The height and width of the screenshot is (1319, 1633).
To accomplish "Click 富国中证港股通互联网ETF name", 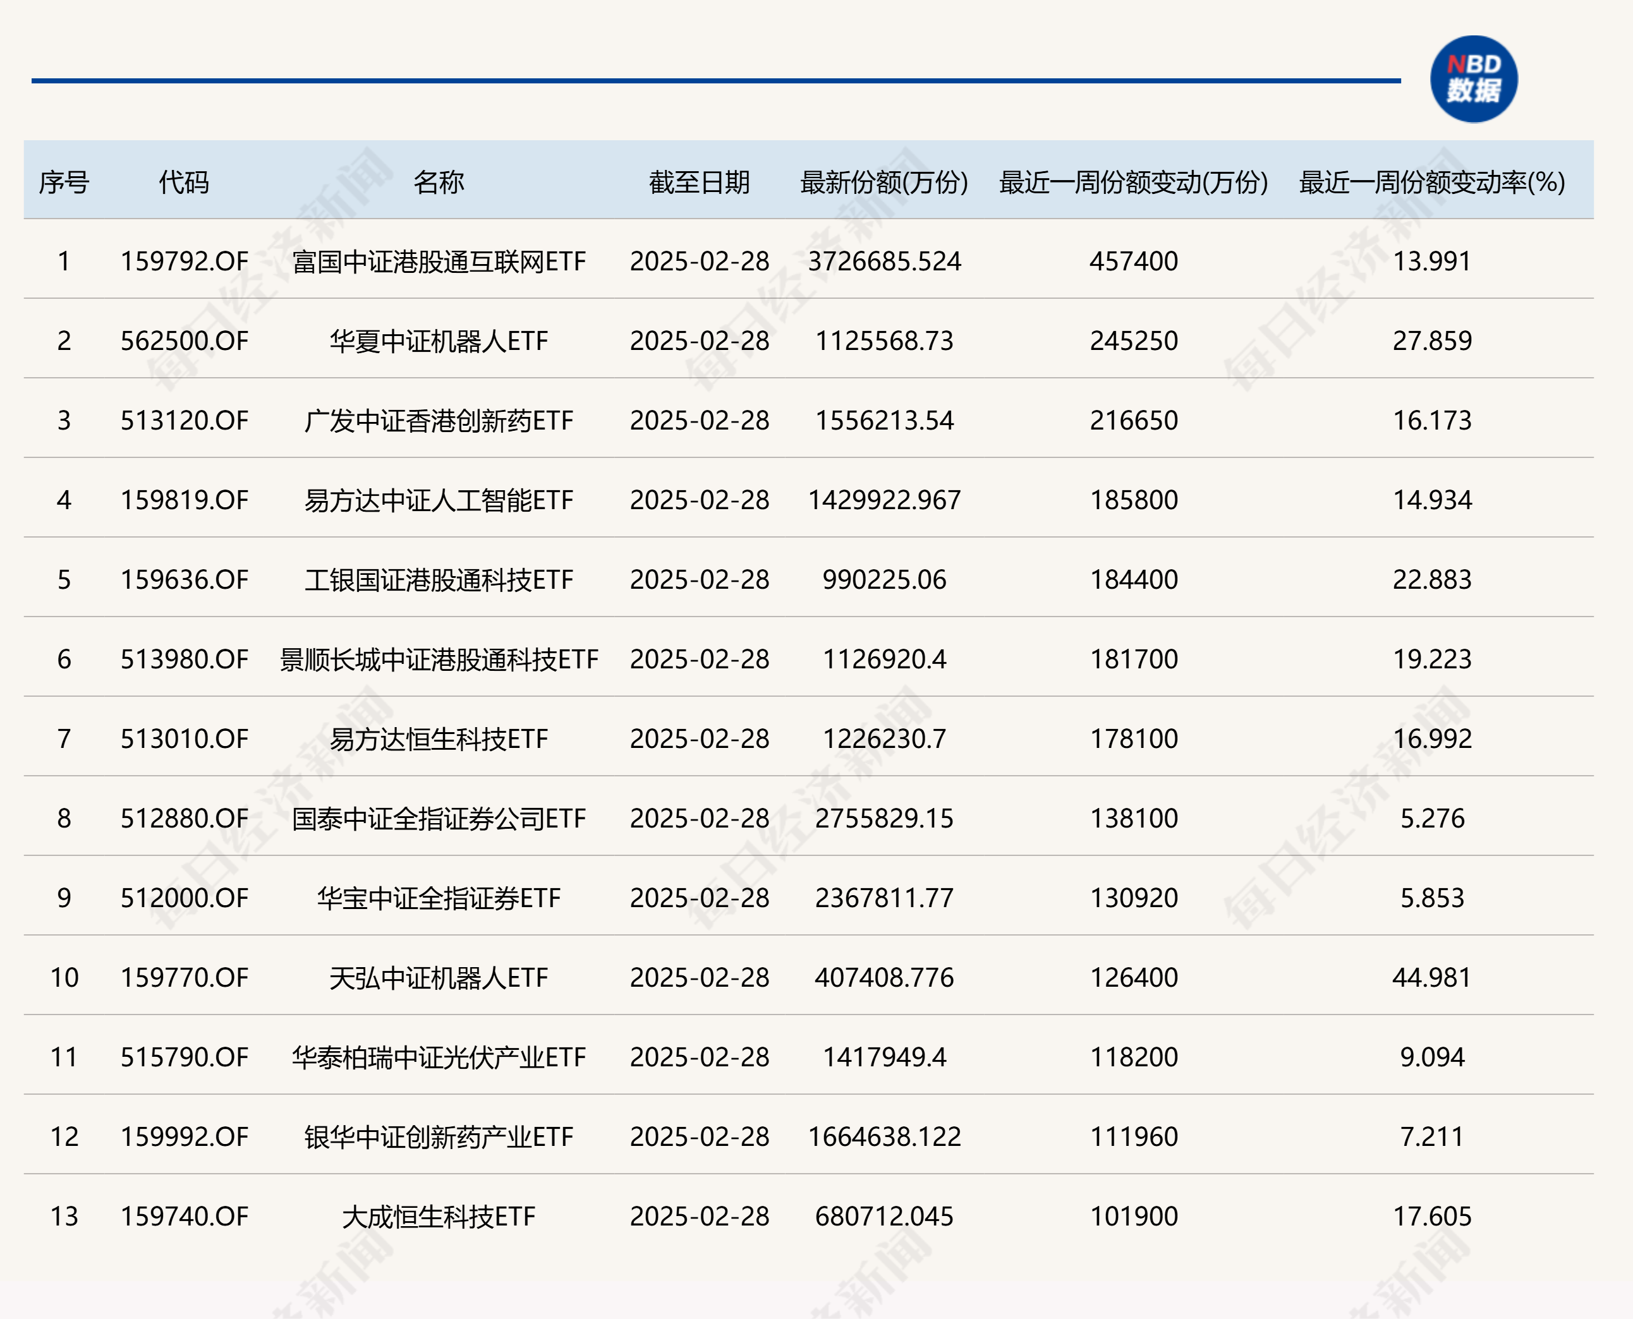I will click(x=439, y=262).
